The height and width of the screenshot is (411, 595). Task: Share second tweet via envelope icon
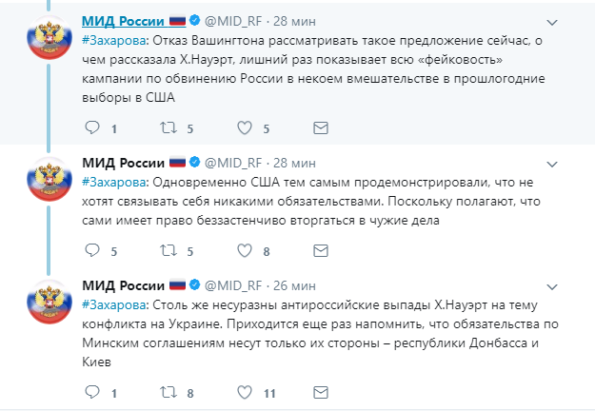point(321,251)
